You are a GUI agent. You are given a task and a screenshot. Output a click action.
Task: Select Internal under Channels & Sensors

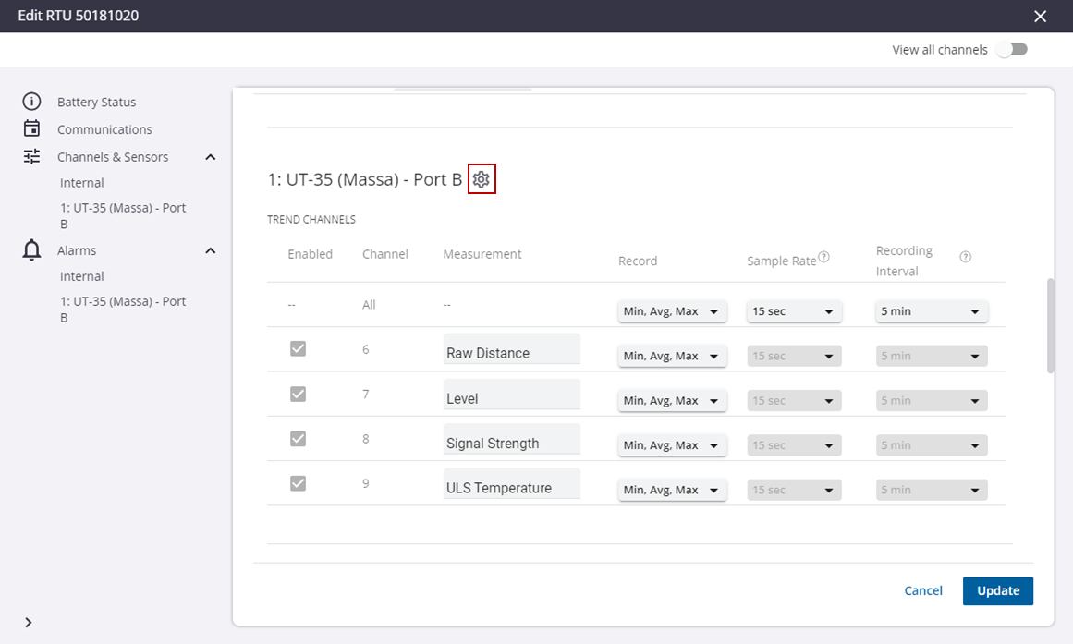pos(81,182)
